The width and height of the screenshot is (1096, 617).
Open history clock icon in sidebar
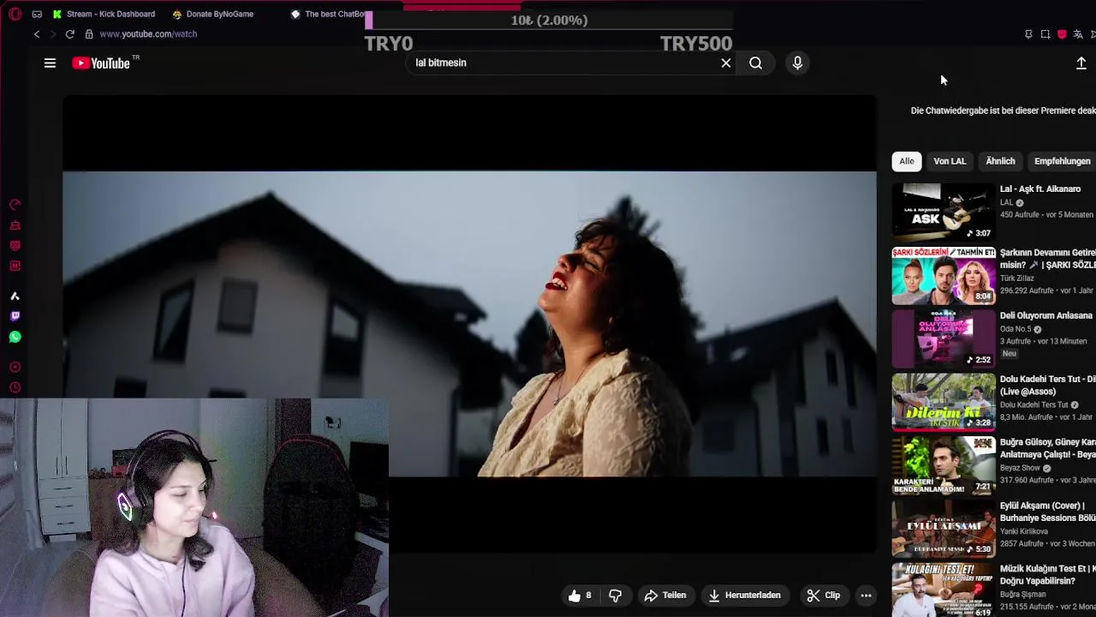click(15, 388)
